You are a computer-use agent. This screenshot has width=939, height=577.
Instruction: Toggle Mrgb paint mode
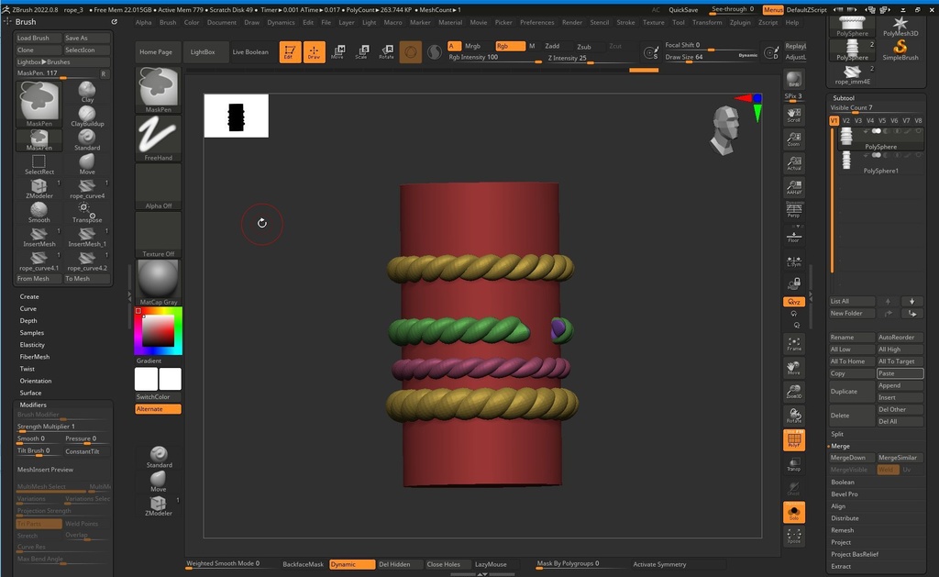coord(472,46)
